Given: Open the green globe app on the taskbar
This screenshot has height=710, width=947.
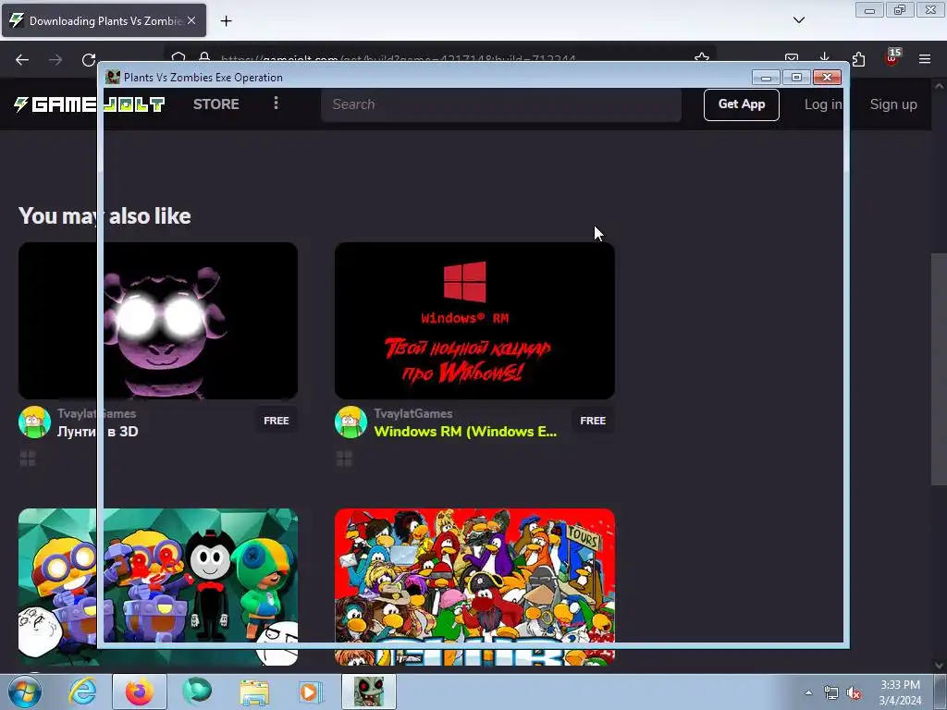Looking at the screenshot, I should click(197, 692).
